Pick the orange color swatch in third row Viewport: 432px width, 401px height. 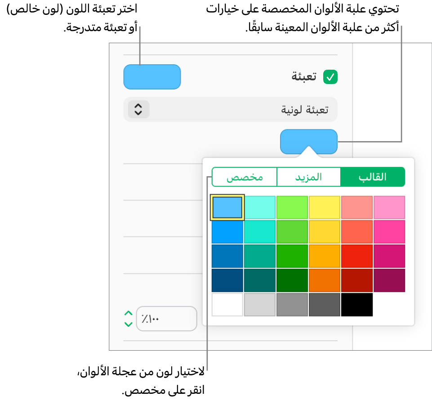tap(325, 256)
